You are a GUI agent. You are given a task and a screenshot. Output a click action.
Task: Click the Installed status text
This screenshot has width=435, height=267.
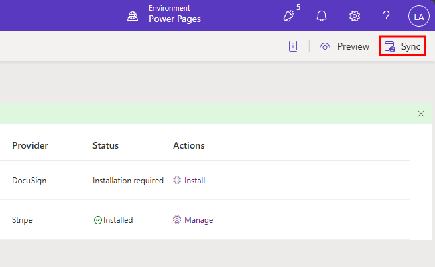pos(118,220)
